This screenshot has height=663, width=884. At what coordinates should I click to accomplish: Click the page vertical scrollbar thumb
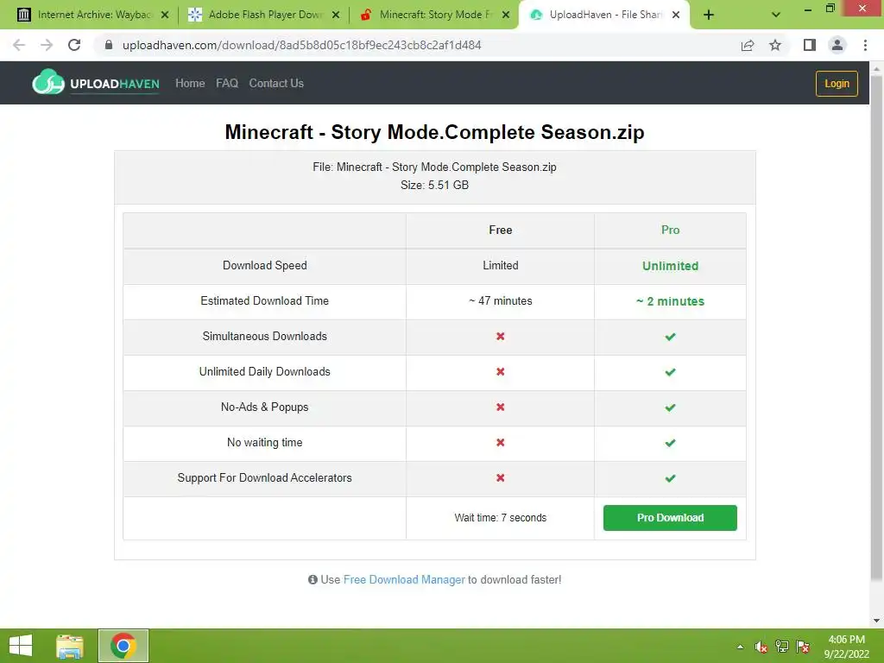click(x=876, y=327)
